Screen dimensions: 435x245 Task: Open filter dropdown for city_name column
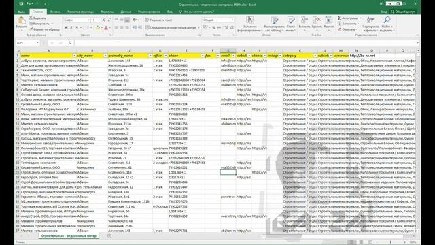click(x=105, y=56)
